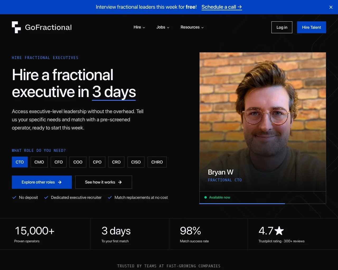Click the checkmark icon beside No deposit

14,197
